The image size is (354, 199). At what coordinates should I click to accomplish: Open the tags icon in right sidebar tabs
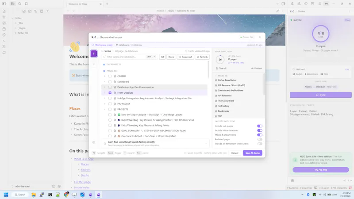(306, 4)
